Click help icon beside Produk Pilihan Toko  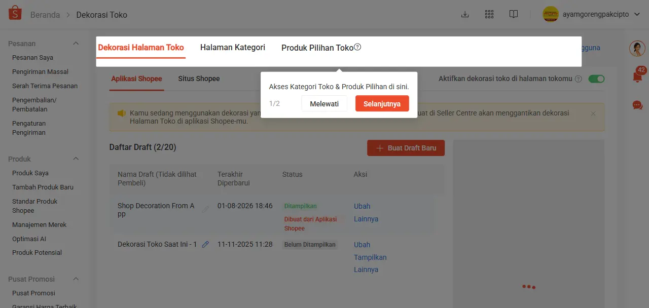[357, 47]
